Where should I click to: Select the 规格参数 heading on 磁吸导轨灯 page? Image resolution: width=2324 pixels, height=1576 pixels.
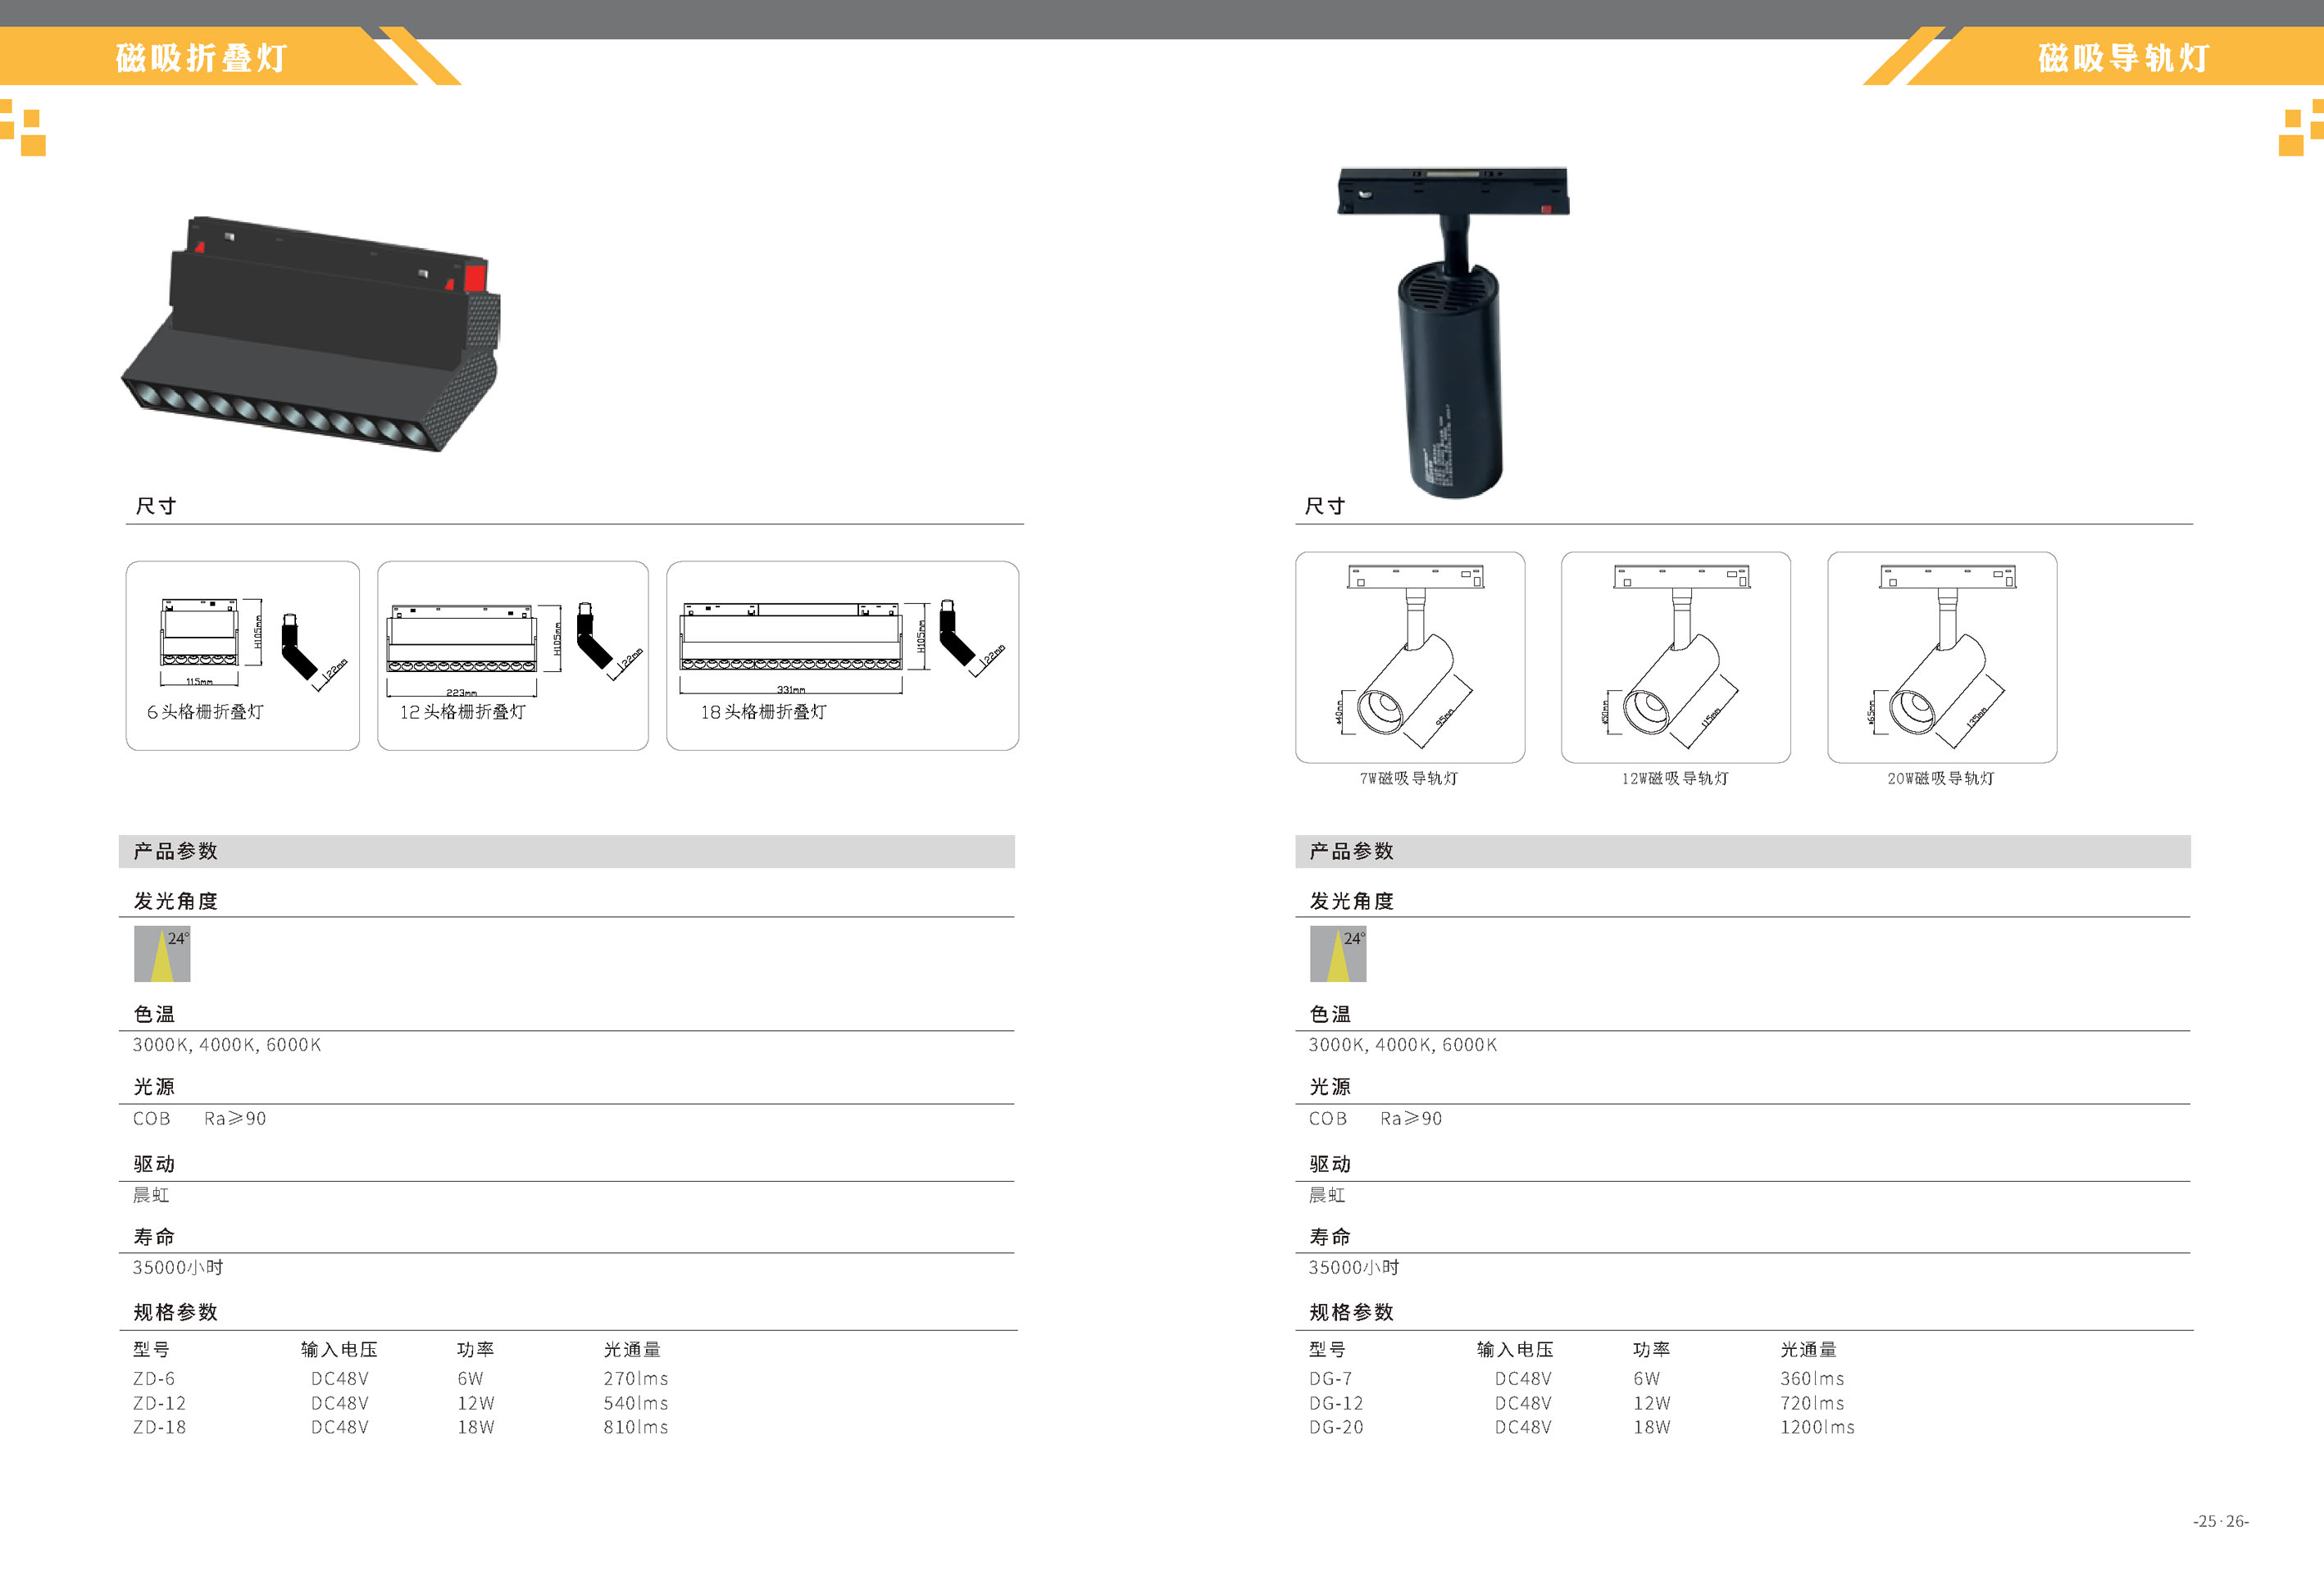click(1351, 1312)
